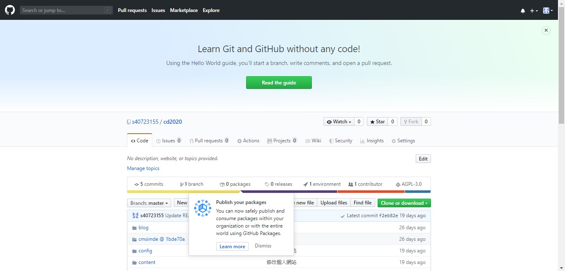The image size is (565, 271).
Task: Open the Settings tab
Action: (403, 141)
